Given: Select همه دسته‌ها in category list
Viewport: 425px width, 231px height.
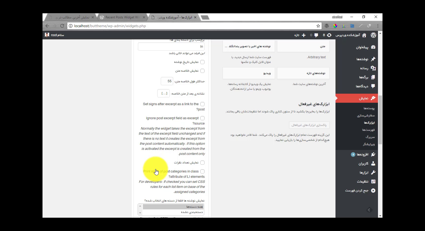Looking at the screenshot, I should coord(173,207).
